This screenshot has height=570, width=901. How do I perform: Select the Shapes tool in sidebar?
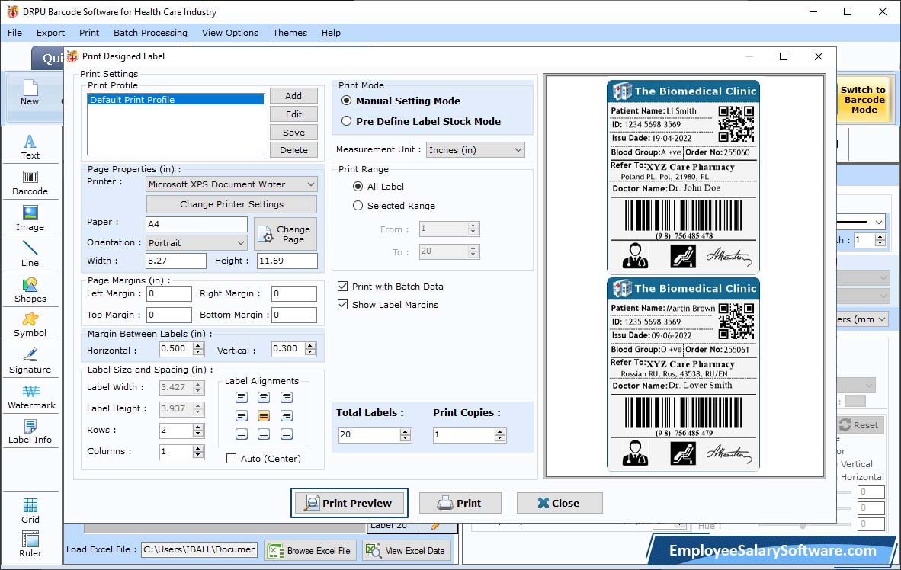coord(30,290)
